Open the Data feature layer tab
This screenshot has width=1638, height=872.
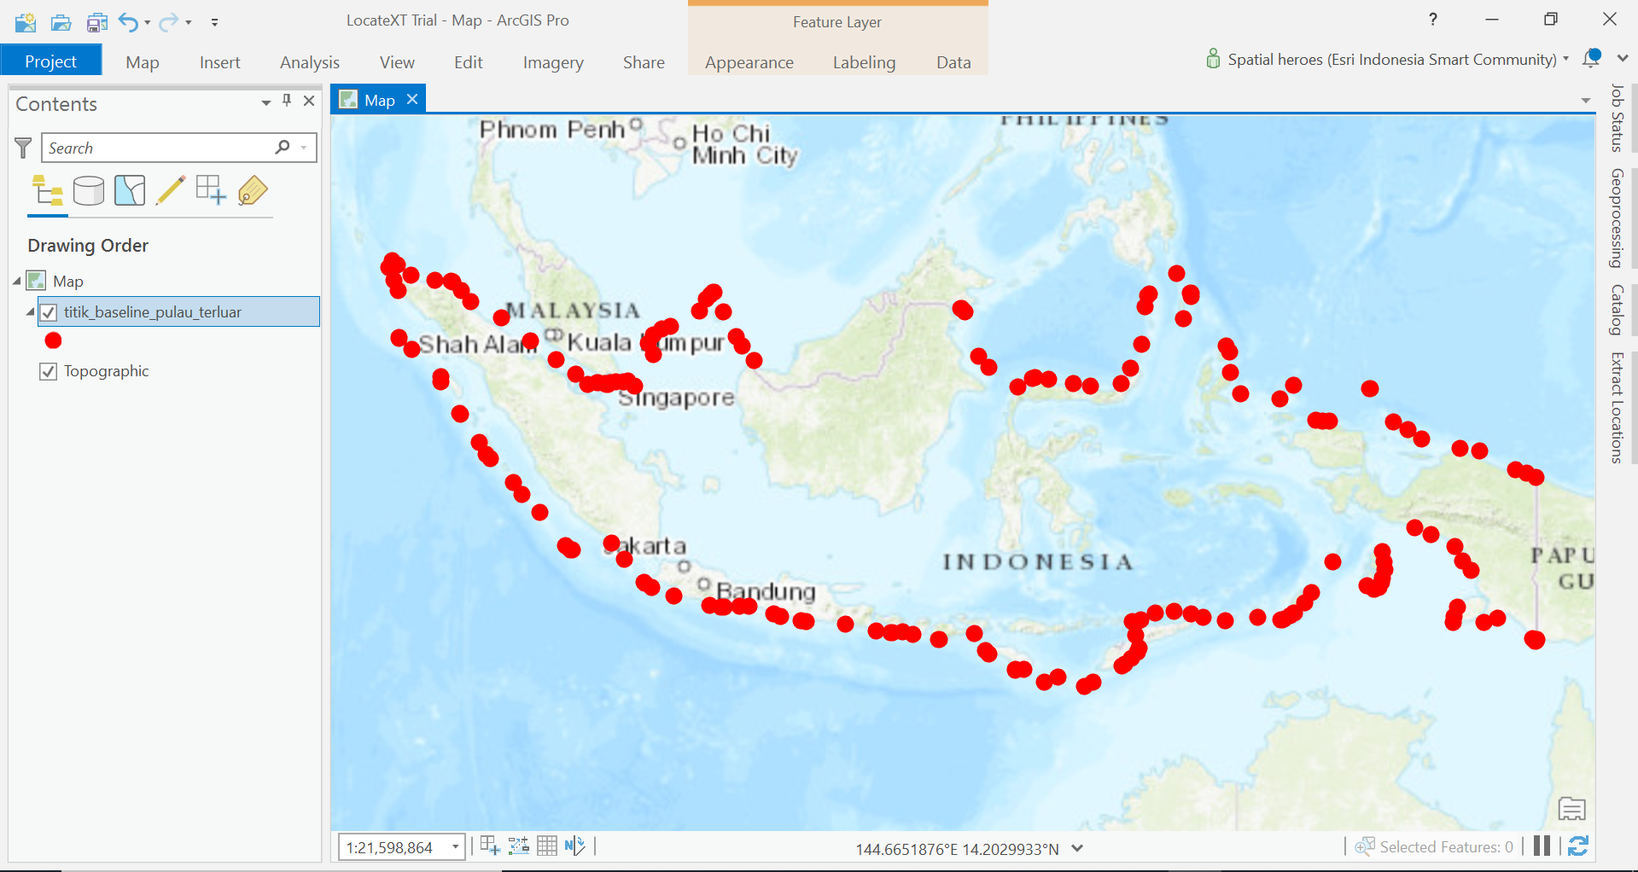(953, 62)
